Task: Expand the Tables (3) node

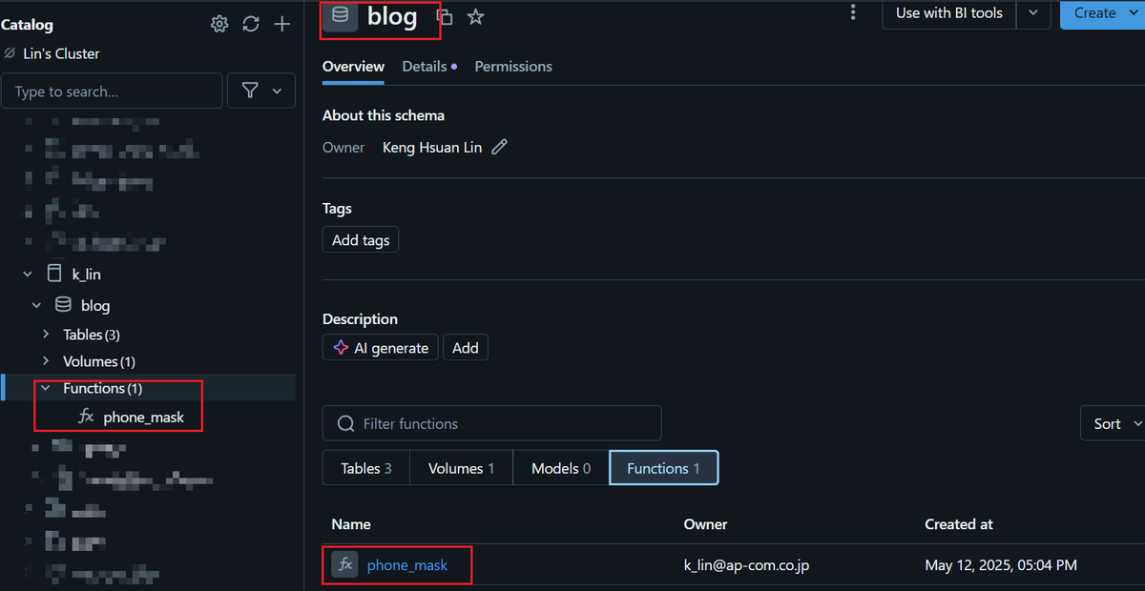Action: point(46,335)
